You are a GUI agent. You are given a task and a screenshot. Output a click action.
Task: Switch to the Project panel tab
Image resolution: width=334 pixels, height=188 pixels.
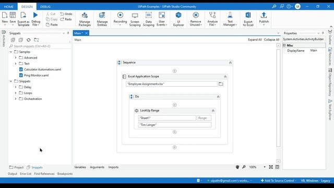click(x=16, y=167)
